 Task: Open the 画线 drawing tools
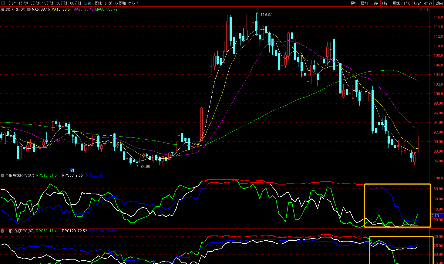(396, 3)
